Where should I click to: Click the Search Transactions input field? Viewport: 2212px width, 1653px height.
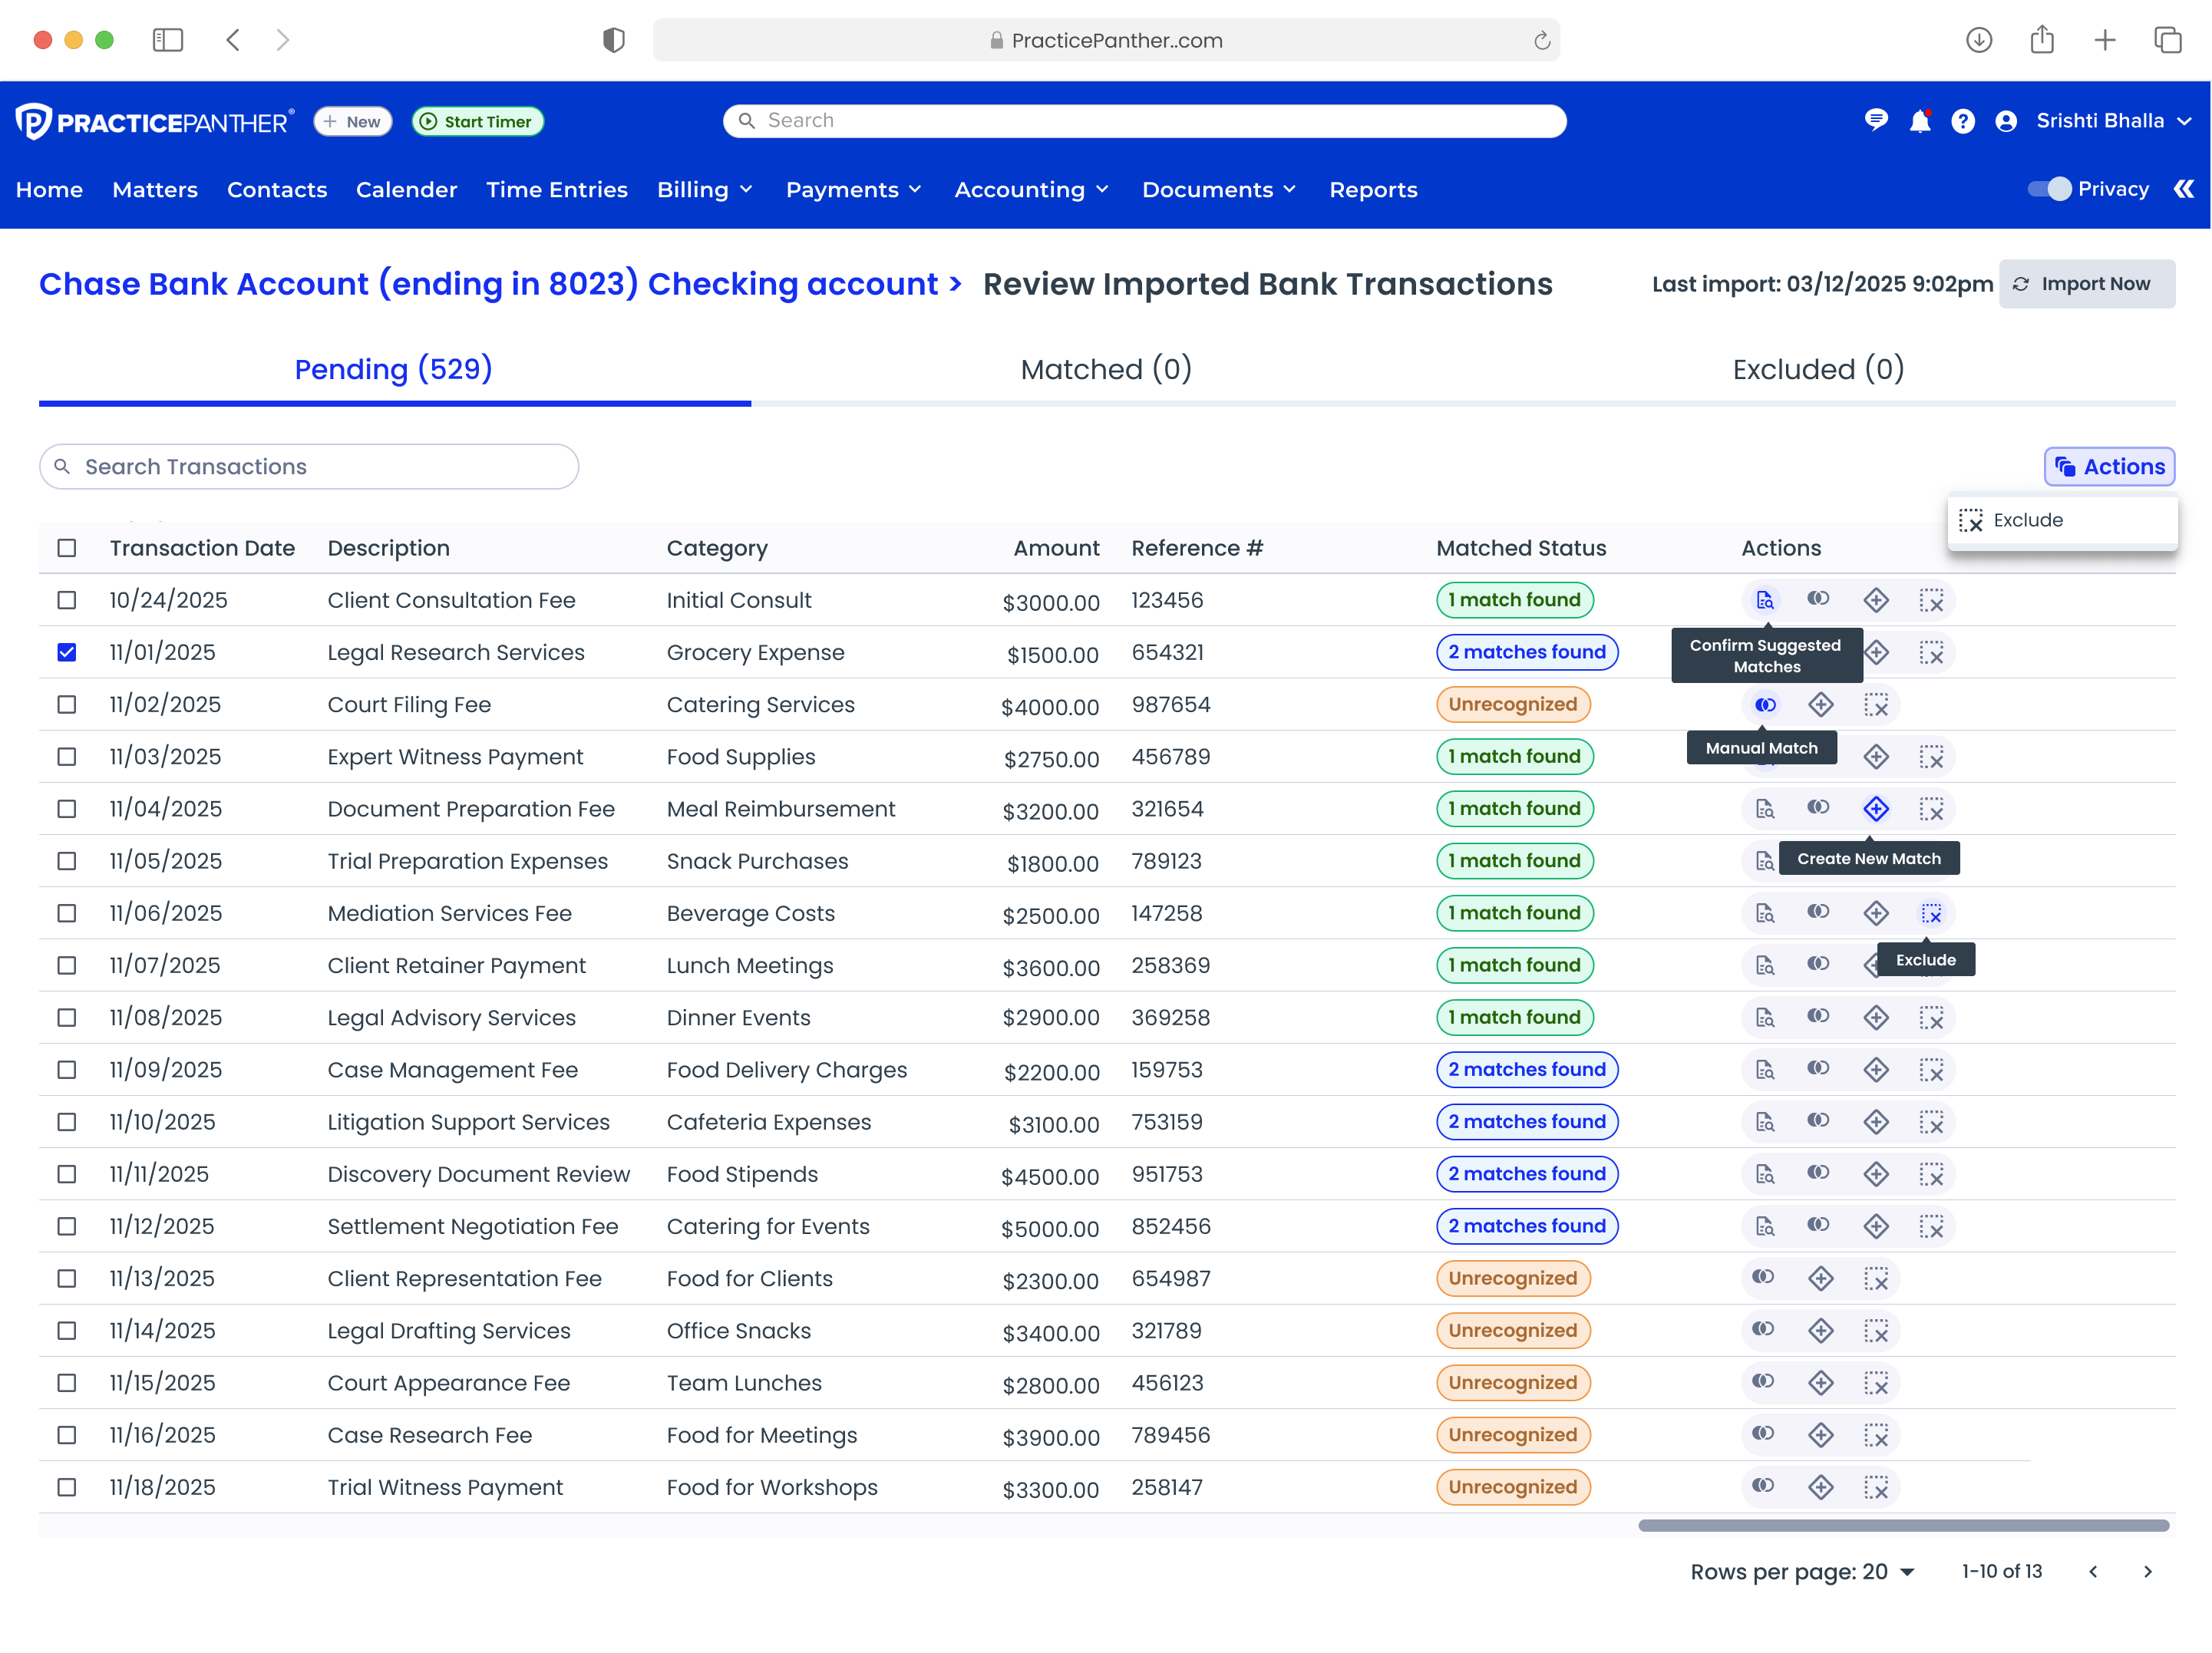pyautogui.click(x=309, y=467)
